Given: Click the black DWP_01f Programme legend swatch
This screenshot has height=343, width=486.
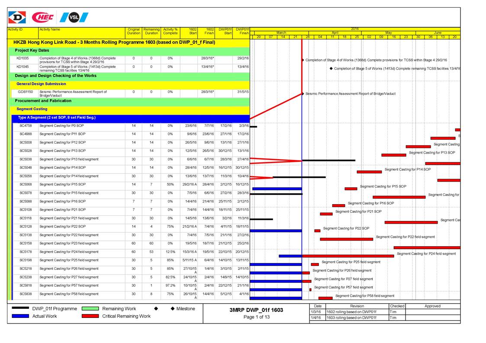Looking at the screenshot, I should tap(20, 308).
